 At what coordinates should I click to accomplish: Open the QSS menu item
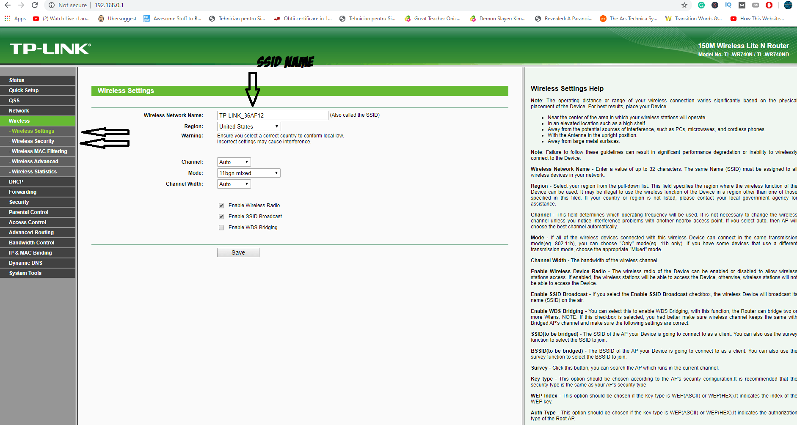point(38,101)
